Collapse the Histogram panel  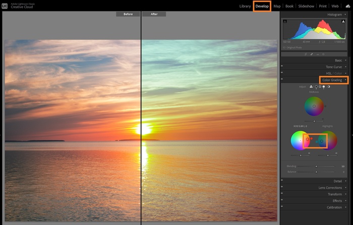[345, 15]
